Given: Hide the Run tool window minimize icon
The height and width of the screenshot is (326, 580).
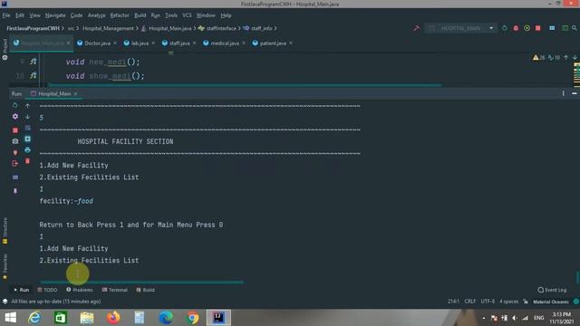Looking at the screenshot, I should 575,94.
